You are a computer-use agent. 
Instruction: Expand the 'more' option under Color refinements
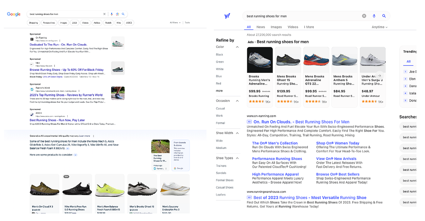click(x=220, y=91)
